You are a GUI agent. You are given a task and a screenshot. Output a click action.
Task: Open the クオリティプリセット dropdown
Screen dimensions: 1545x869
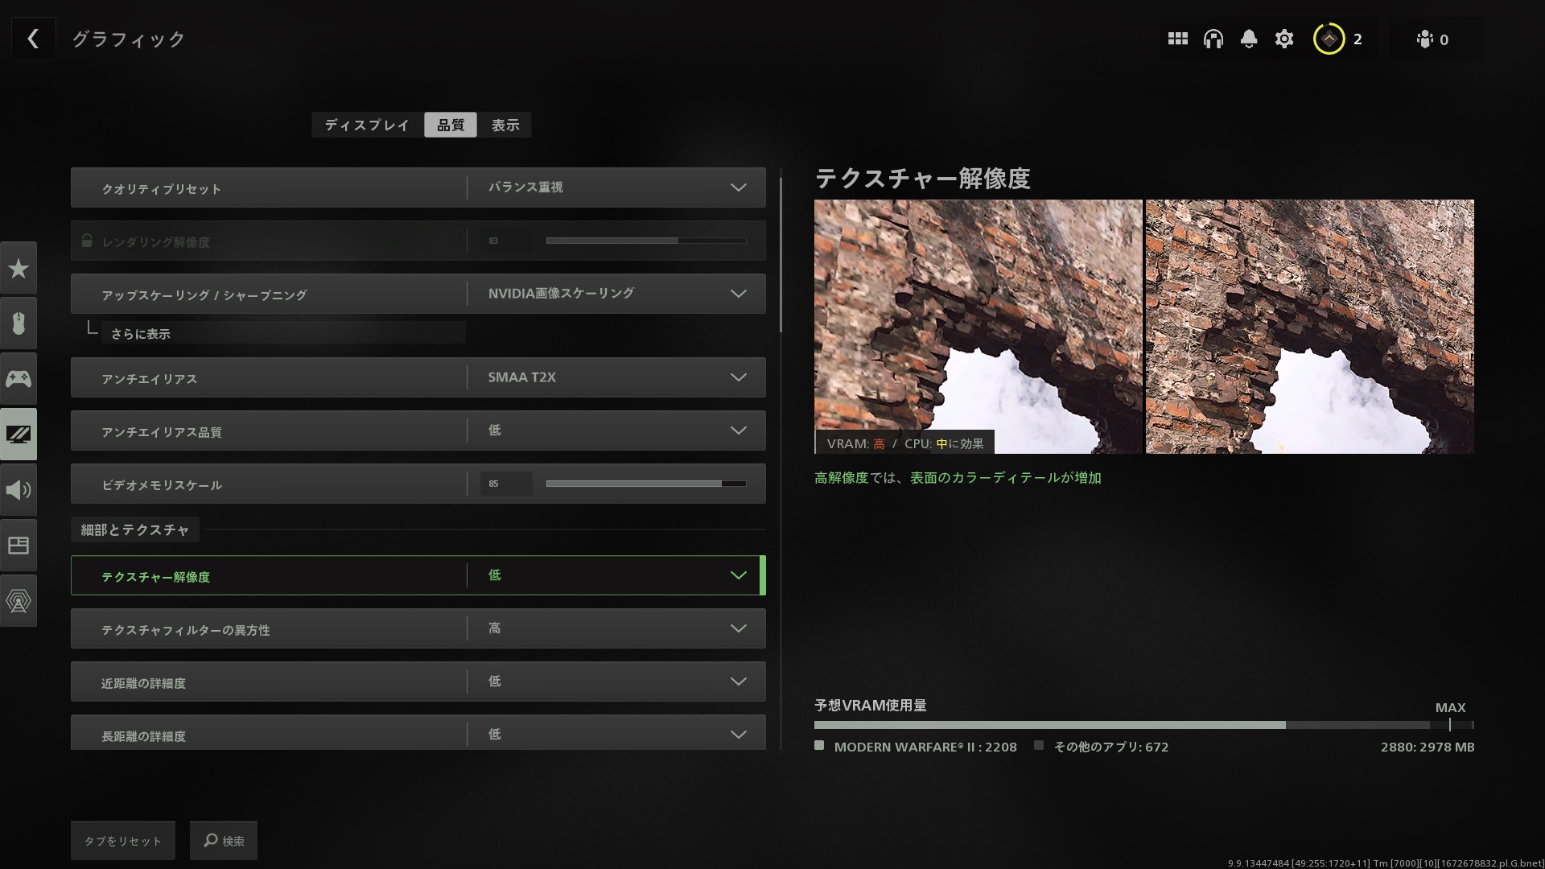[x=737, y=187]
